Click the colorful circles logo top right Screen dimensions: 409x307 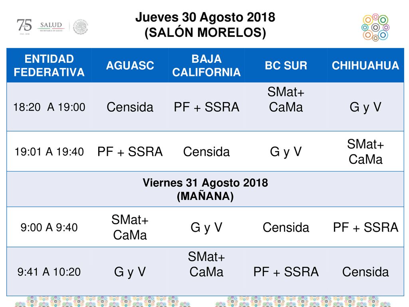tap(375, 28)
